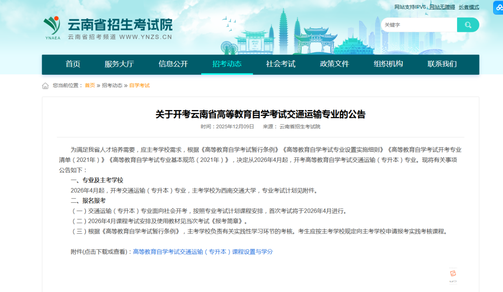Click the home breadcrumb house icon
The height and width of the screenshot is (292, 503).
[46, 86]
